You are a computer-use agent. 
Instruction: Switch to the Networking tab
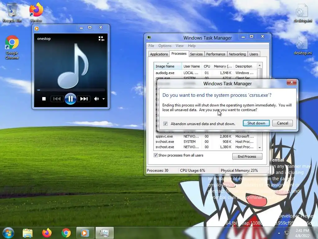237,54
